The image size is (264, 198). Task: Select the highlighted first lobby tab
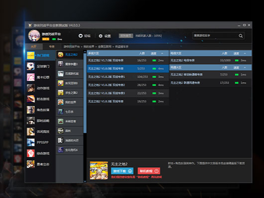(34, 46)
